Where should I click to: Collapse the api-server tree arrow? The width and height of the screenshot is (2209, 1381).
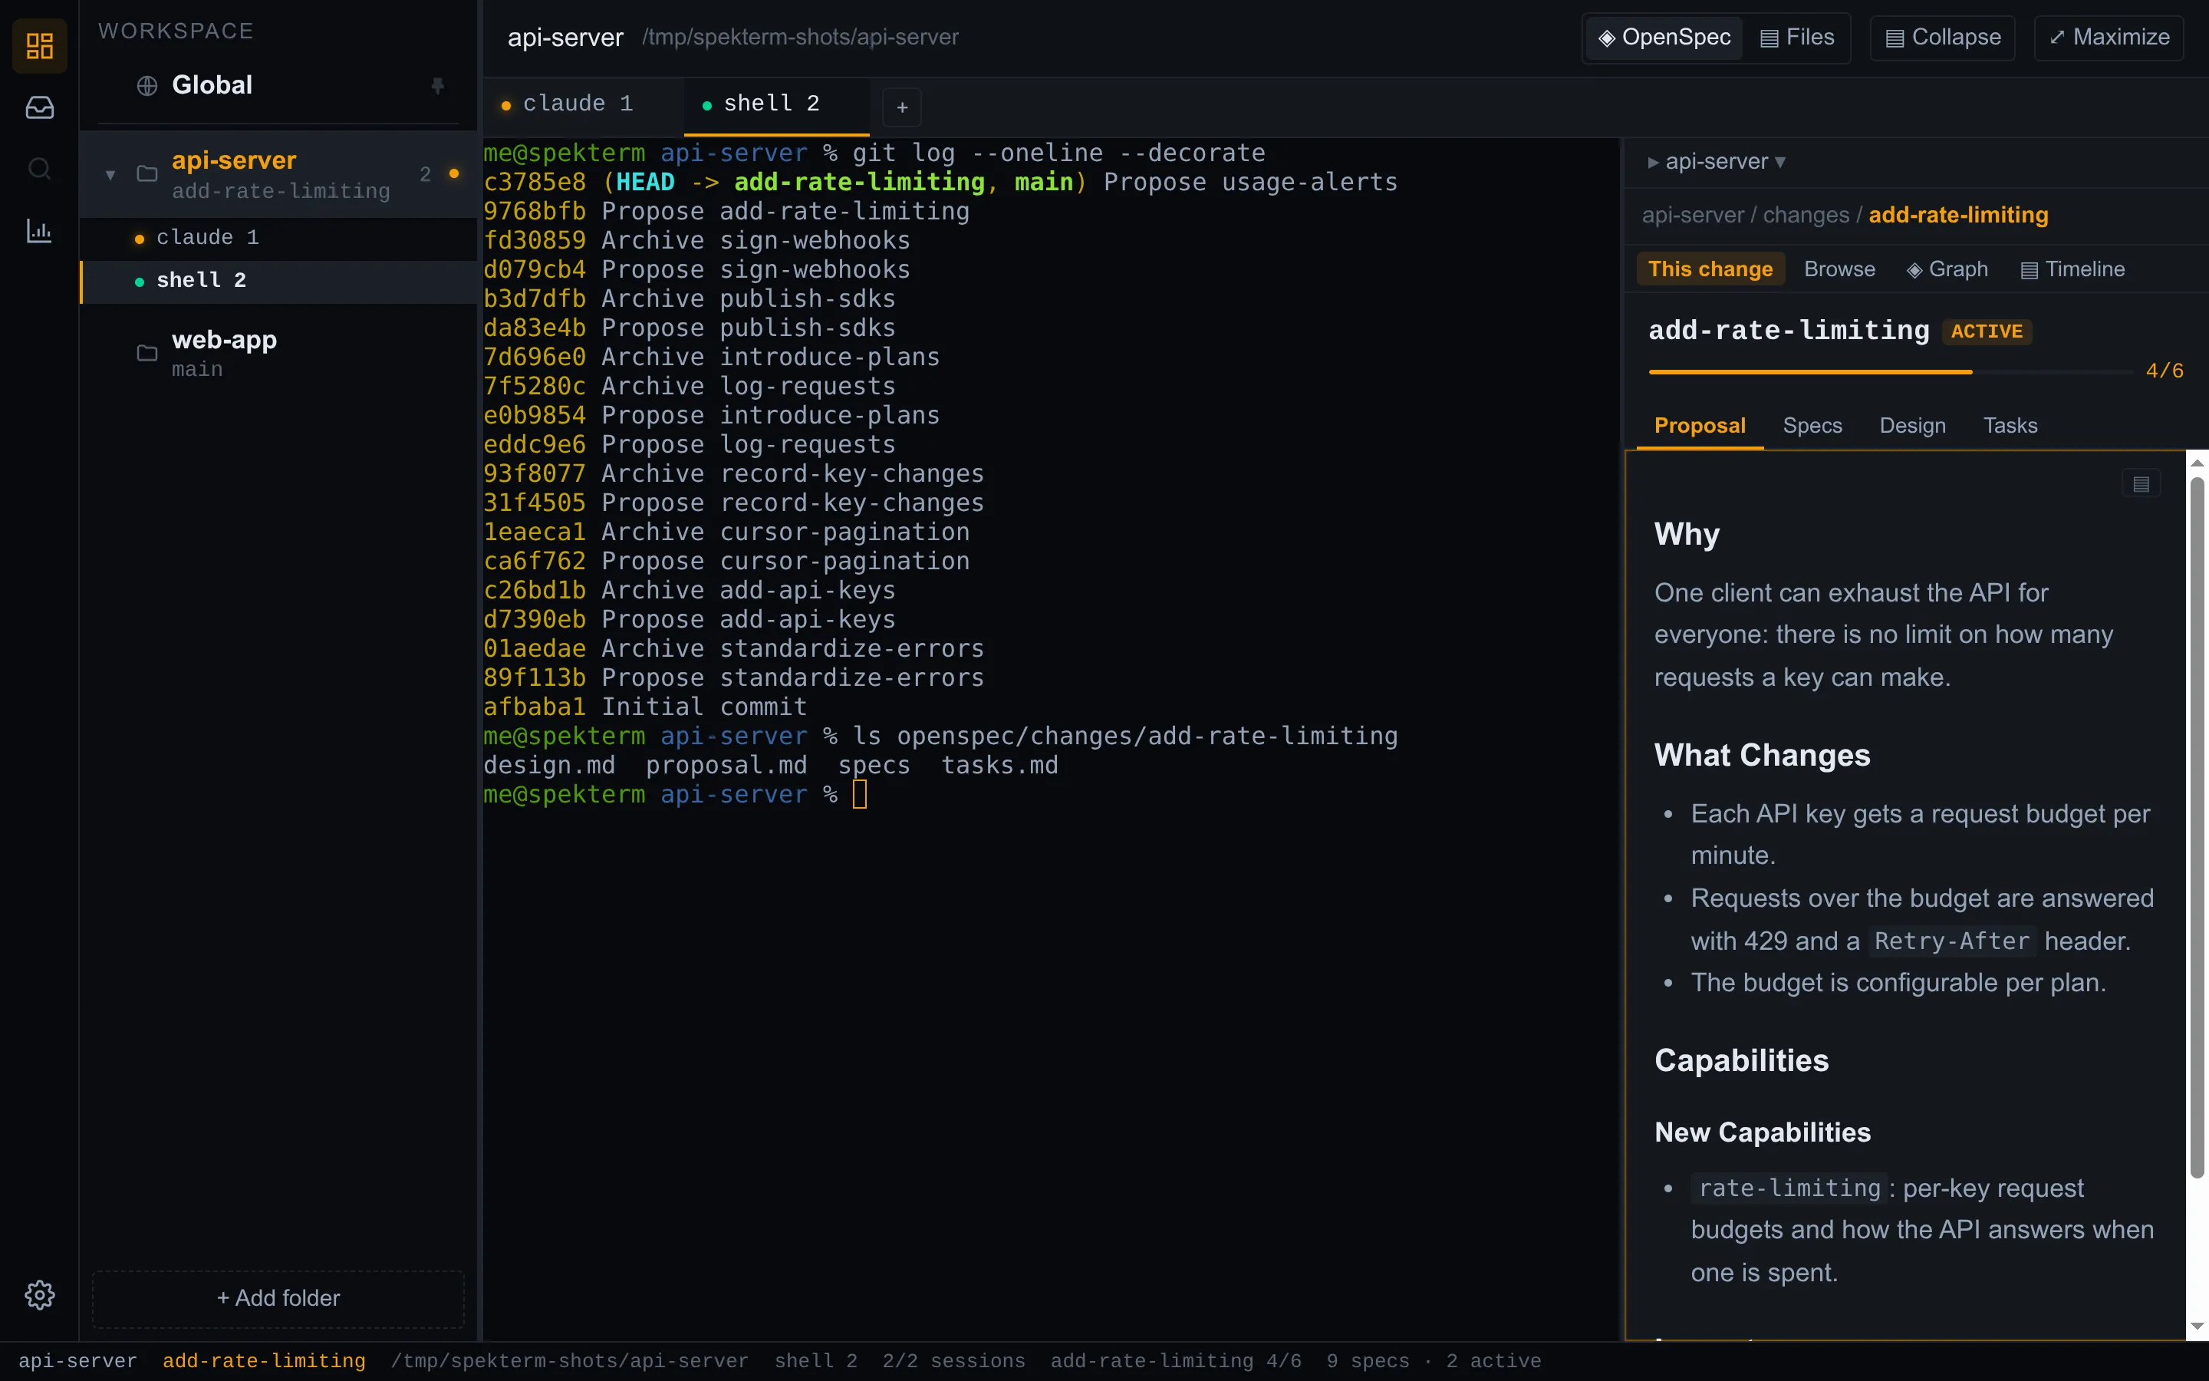point(110,174)
